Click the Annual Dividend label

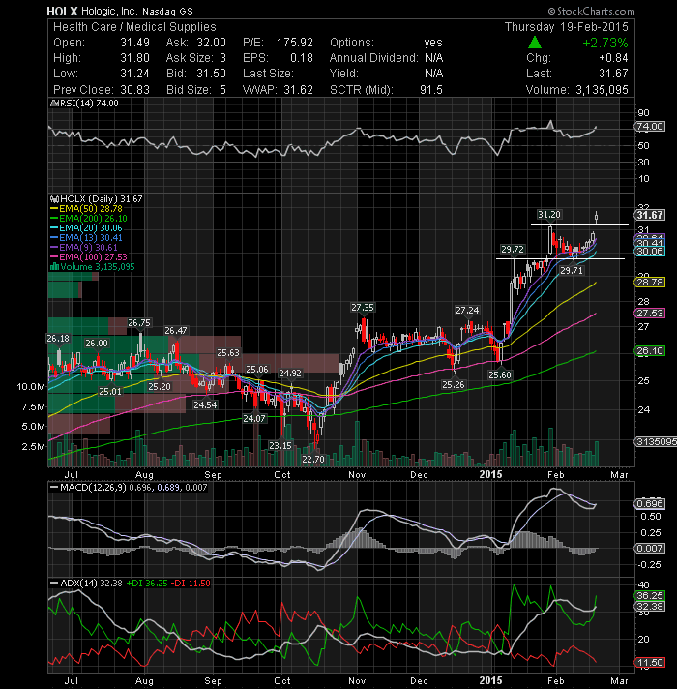373,58
